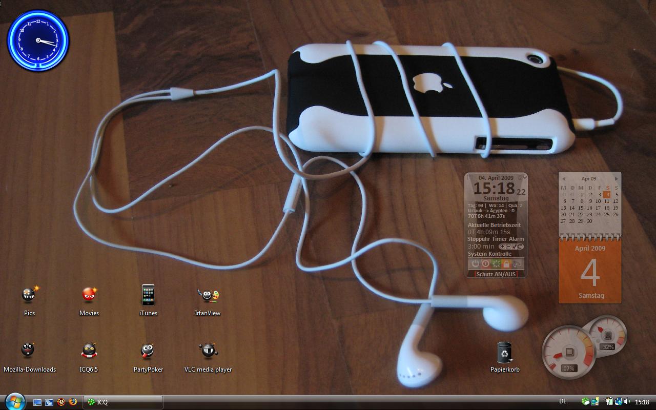Image resolution: width=656 pixels, height=410 pixels.
Task: Click the 04. April 2009 date text
Action: pyautogui.click(x=496, y=178)
